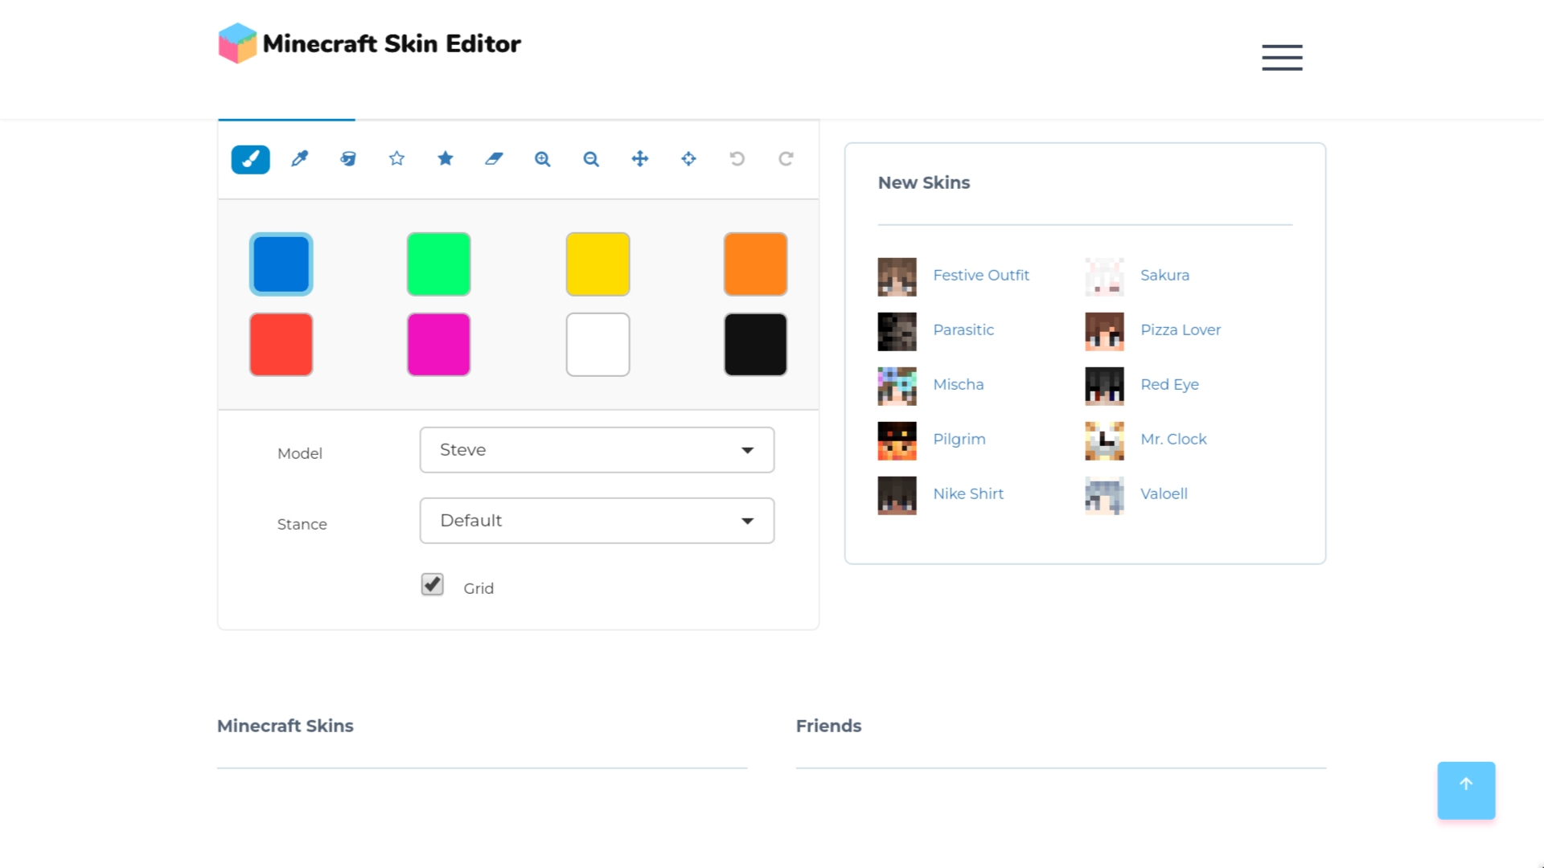
Task: Open the Mischa skin link
Action: (x=959, y=385)
